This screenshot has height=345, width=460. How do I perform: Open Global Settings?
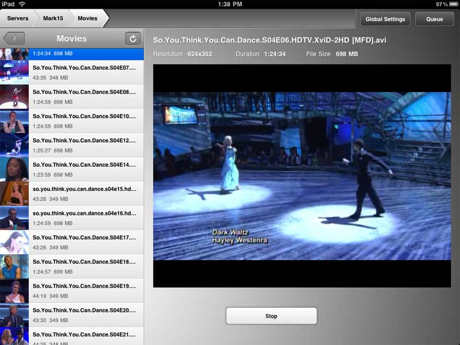click(x=385, y=19)
